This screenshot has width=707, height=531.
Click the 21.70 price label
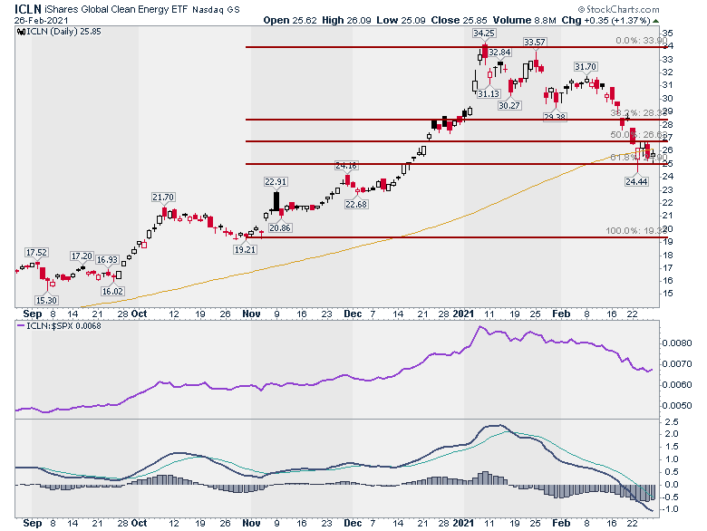(x=163, y=197)
